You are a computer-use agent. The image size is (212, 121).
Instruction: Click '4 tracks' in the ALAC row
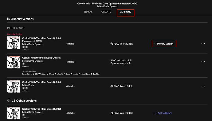70,62
